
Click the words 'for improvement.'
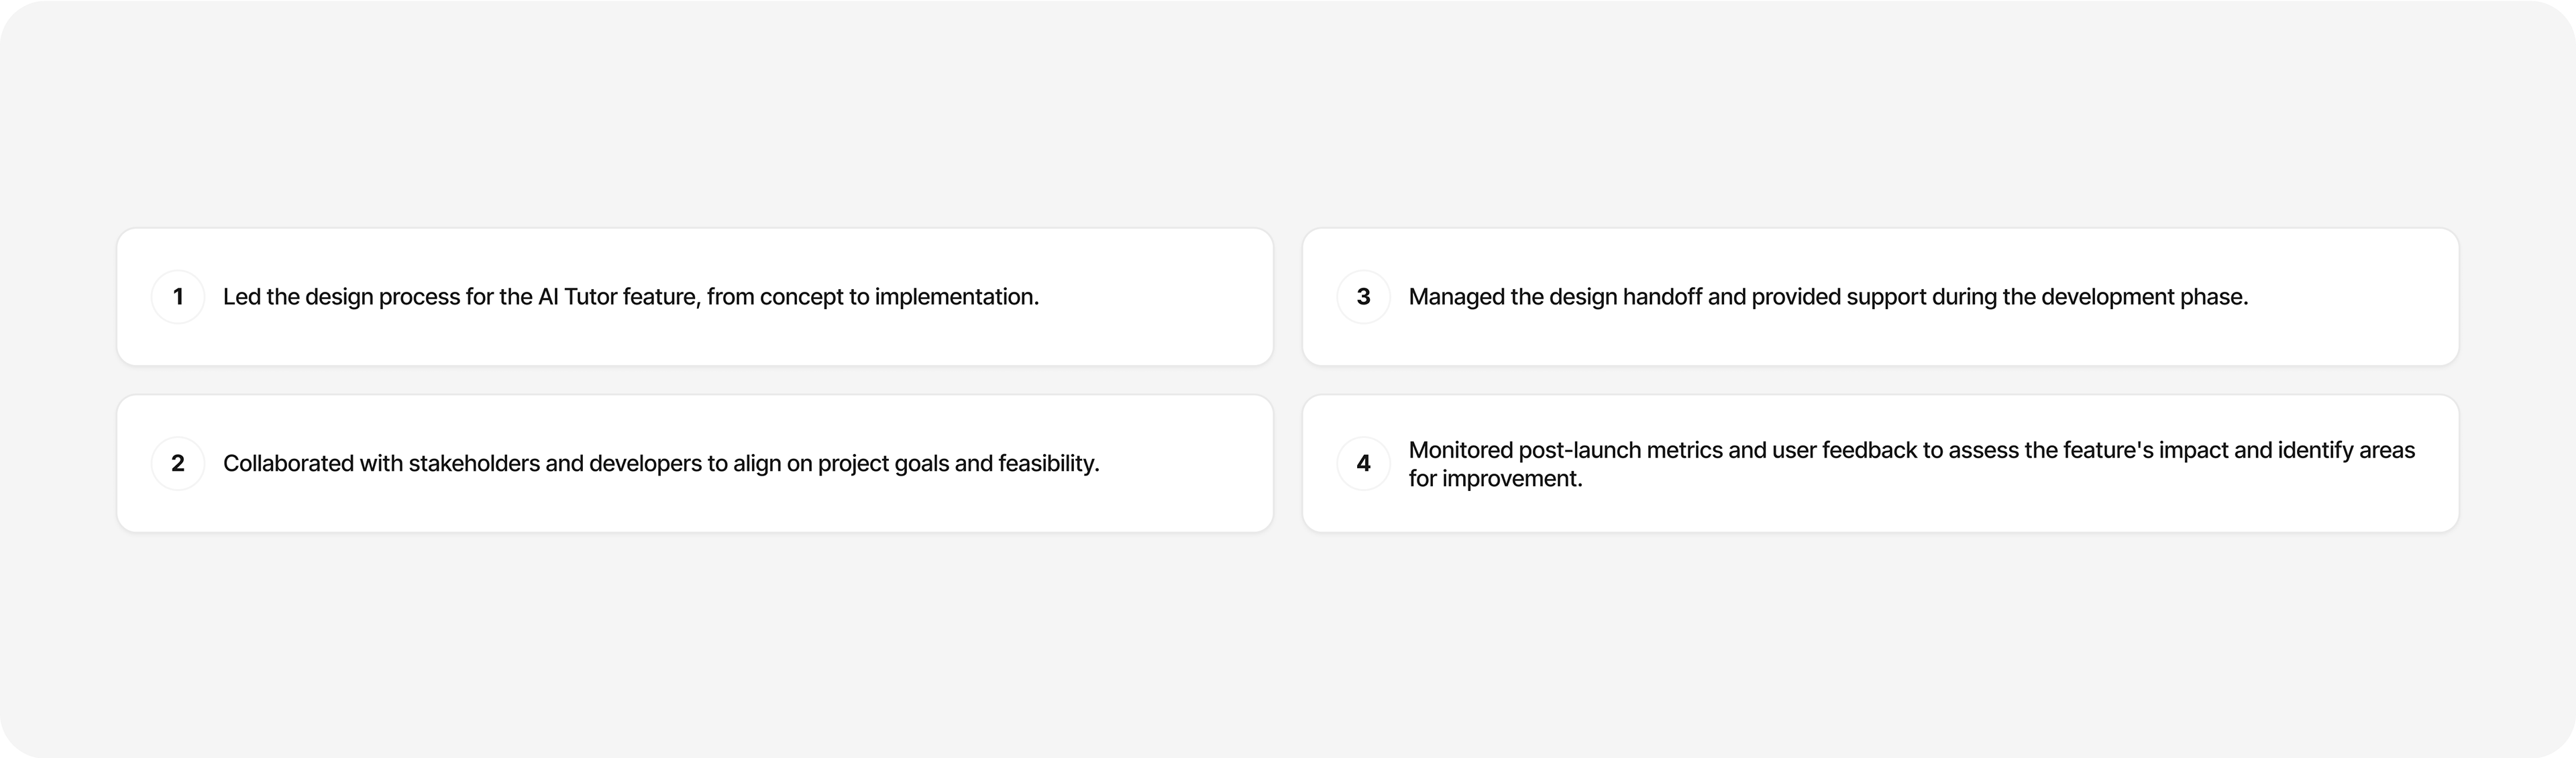pyautogui.click(x=1496, y=479)
